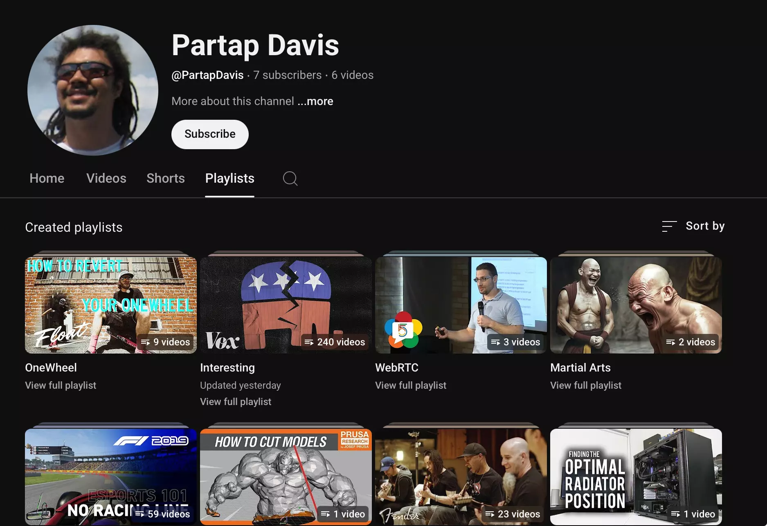This screenshot has height=526, width=767.
Task: Click the Martial Arts playlist title
Action: (580, 367)
